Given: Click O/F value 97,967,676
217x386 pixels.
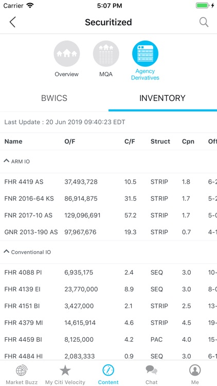Looking at the screenshot, I should [80, 232].
